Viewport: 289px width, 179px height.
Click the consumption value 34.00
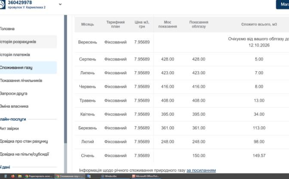pyautogui.click(x=259, y=114)
